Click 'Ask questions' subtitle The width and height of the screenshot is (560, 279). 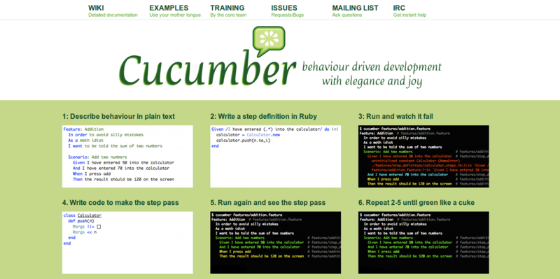click(x=347, y=15)
